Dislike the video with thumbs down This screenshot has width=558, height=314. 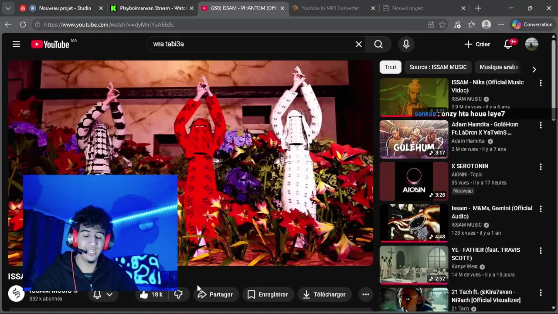[178, 294]
